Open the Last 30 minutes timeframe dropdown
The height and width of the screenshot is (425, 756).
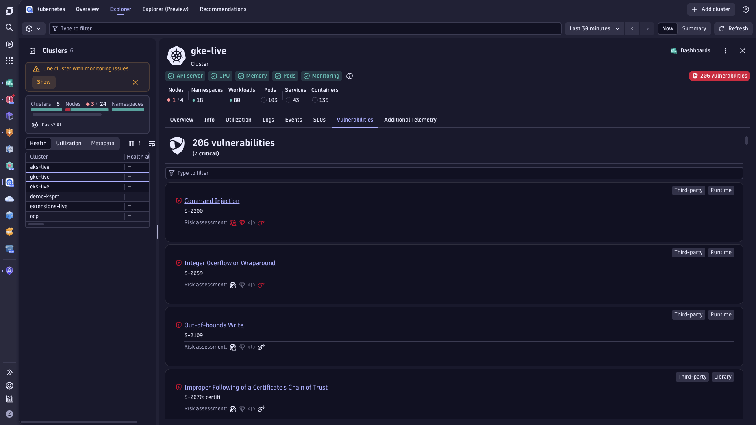(x=594, y=29)
